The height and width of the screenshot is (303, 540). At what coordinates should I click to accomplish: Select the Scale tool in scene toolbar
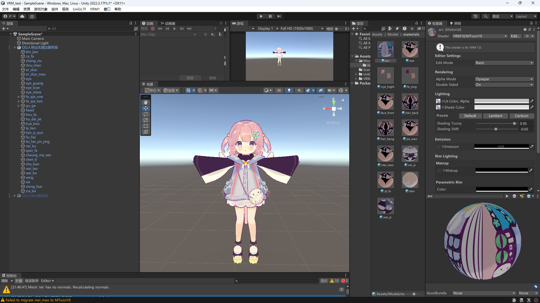(x=145, y=120)
